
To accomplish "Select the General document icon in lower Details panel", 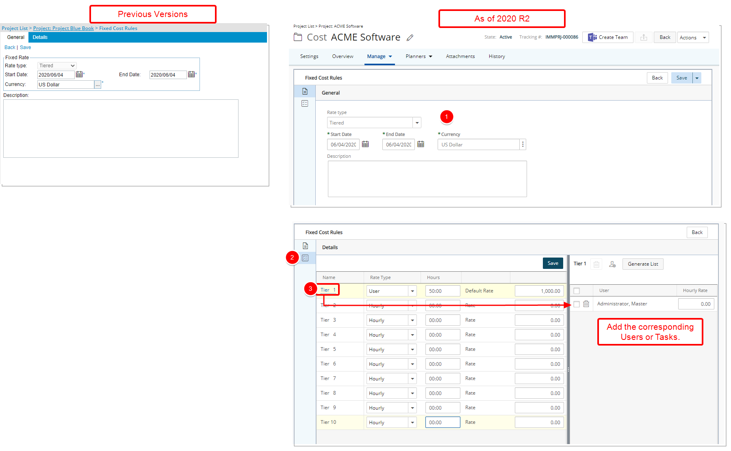I will pyautogui.click(x=305, y=246).
